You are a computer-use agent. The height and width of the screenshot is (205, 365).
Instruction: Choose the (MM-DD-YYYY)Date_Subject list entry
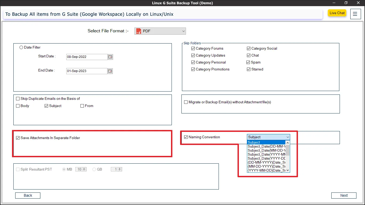(266, 167)
